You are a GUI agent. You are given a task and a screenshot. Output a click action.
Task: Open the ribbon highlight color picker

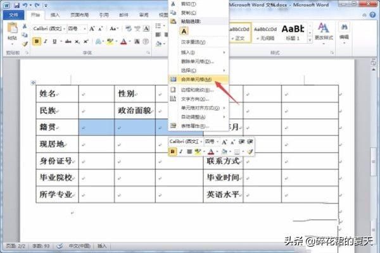coord(117,42)
